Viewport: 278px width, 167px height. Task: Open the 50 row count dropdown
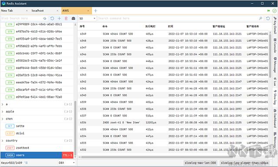coord(87,18)
